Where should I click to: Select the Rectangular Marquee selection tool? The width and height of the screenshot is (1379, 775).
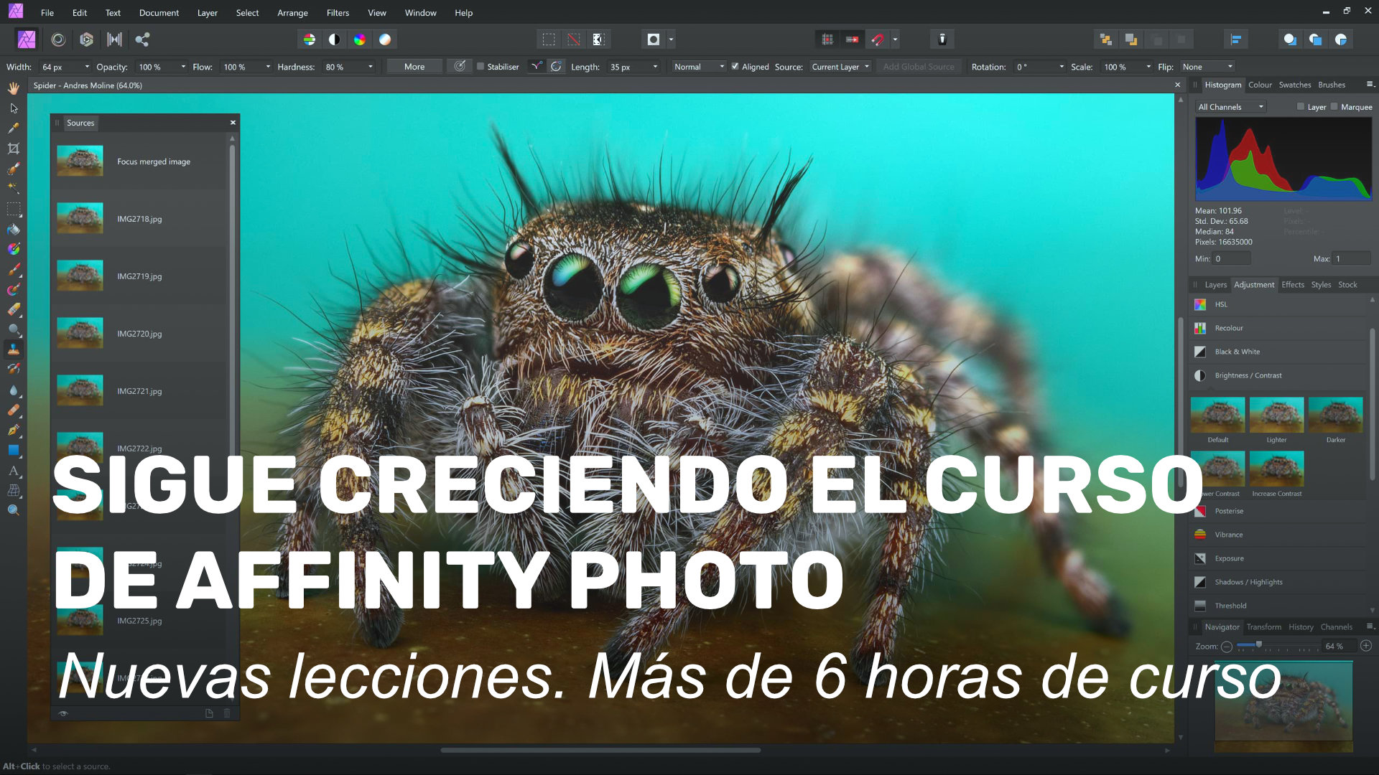pos(14,210)
